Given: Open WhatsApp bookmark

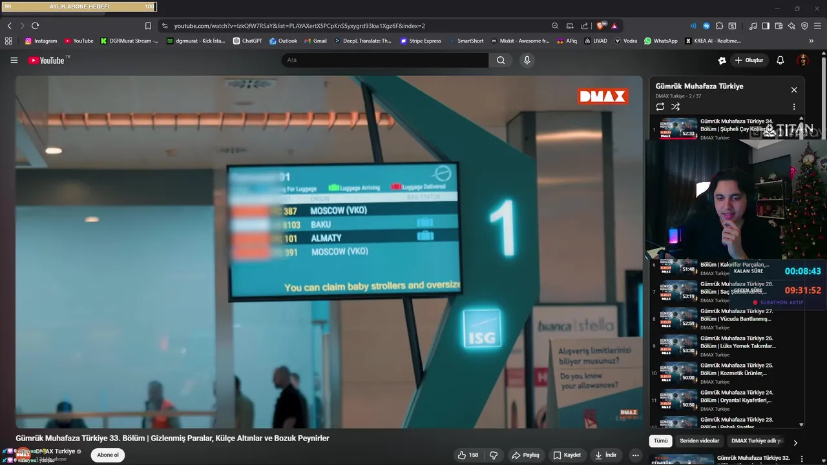Looking at the screenshot, I should [661, 41].
